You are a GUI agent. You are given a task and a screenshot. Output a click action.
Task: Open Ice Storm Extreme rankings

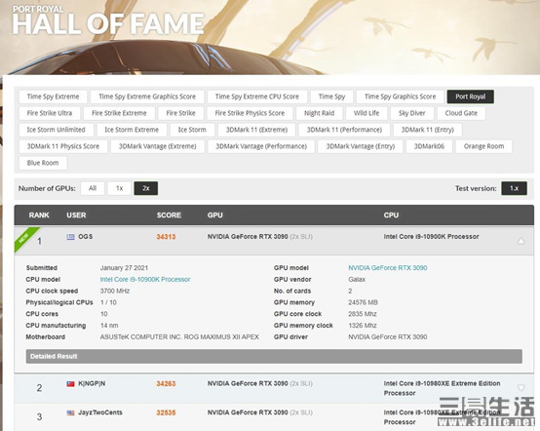click(132, 130)
